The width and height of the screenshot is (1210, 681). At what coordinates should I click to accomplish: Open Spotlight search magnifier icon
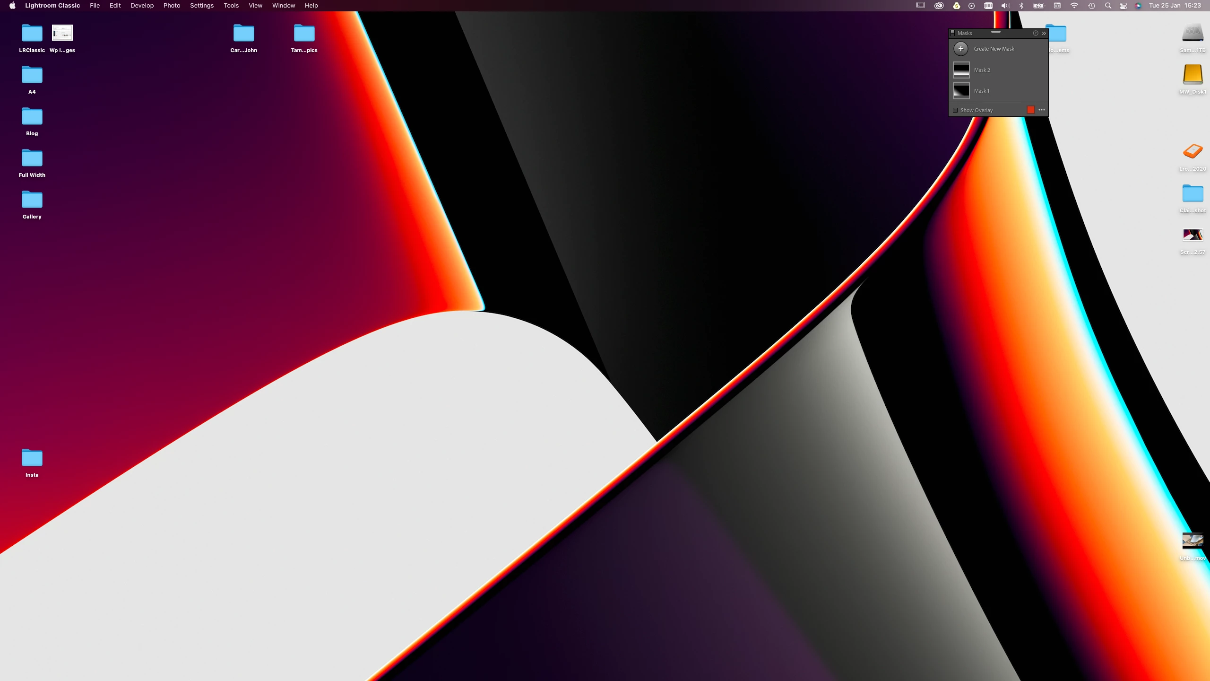point(1108,6)
